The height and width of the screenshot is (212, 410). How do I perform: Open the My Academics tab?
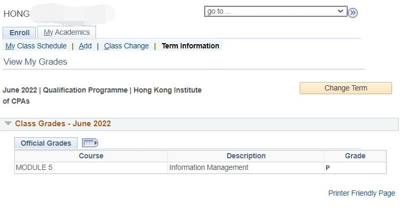tap(66, 32)
